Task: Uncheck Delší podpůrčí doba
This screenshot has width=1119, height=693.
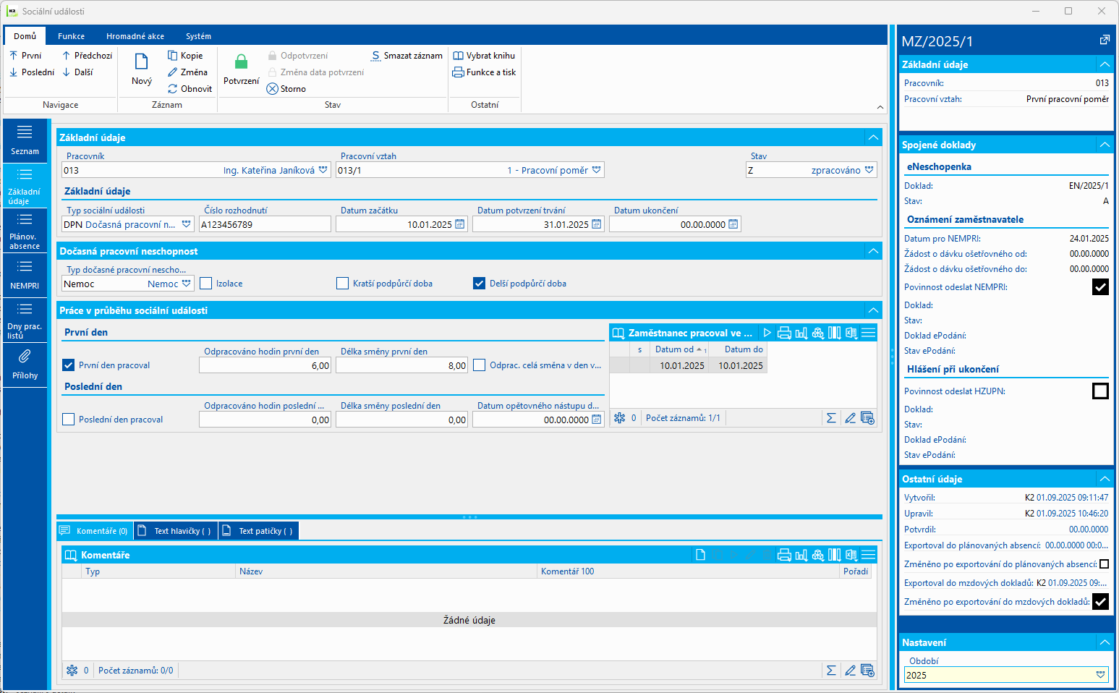Action: tap(479, 284)
